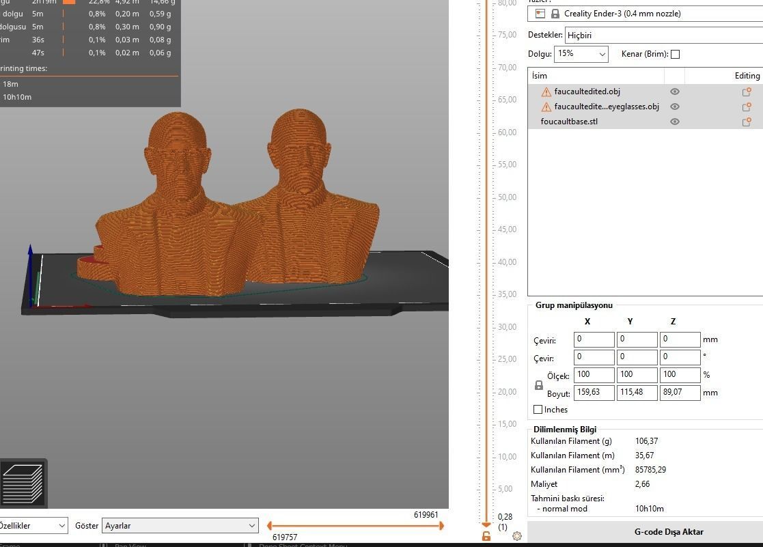The image size is (763, 547).
Task: Click the Boyut Z field 89,07
Action: tap(680, 393)
